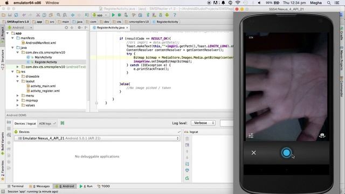This screenshot has height=194, width=345.
Task: Undo using the toolbar arrow icon
Action: click(24, 15)
